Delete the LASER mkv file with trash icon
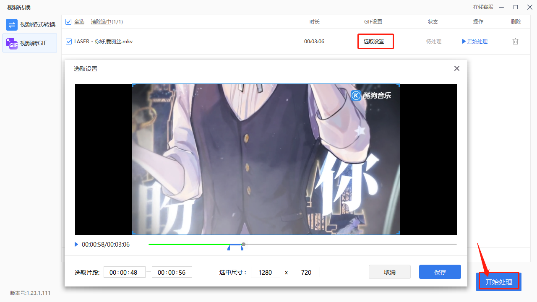This screenshot has height=302, width=537. pyautogui.click(x=516, y=42)
